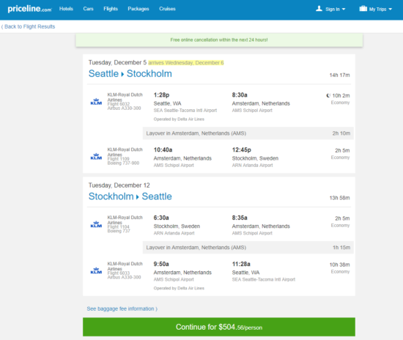Open the Cars menu item
The width and height of the screenshot is (403, 340).
88,9
